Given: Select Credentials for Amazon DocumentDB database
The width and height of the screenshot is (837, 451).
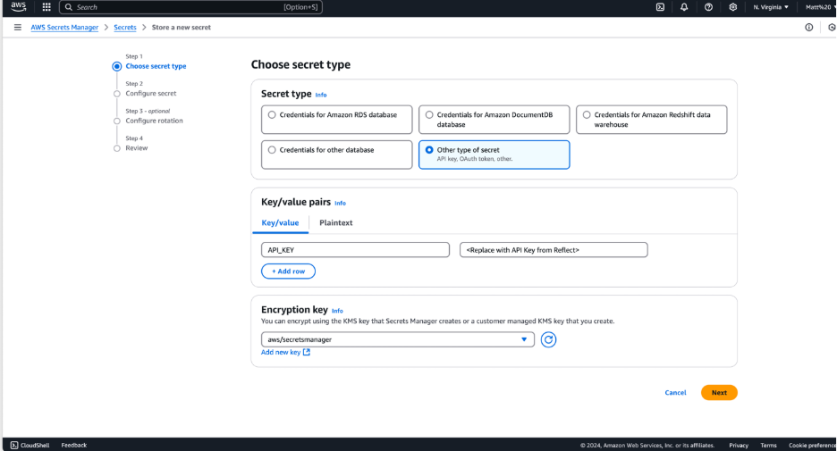Looking at the screenshot, I should coord(495,120).
